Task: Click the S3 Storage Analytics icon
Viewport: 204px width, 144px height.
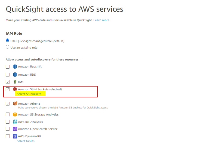Action: 15,114
